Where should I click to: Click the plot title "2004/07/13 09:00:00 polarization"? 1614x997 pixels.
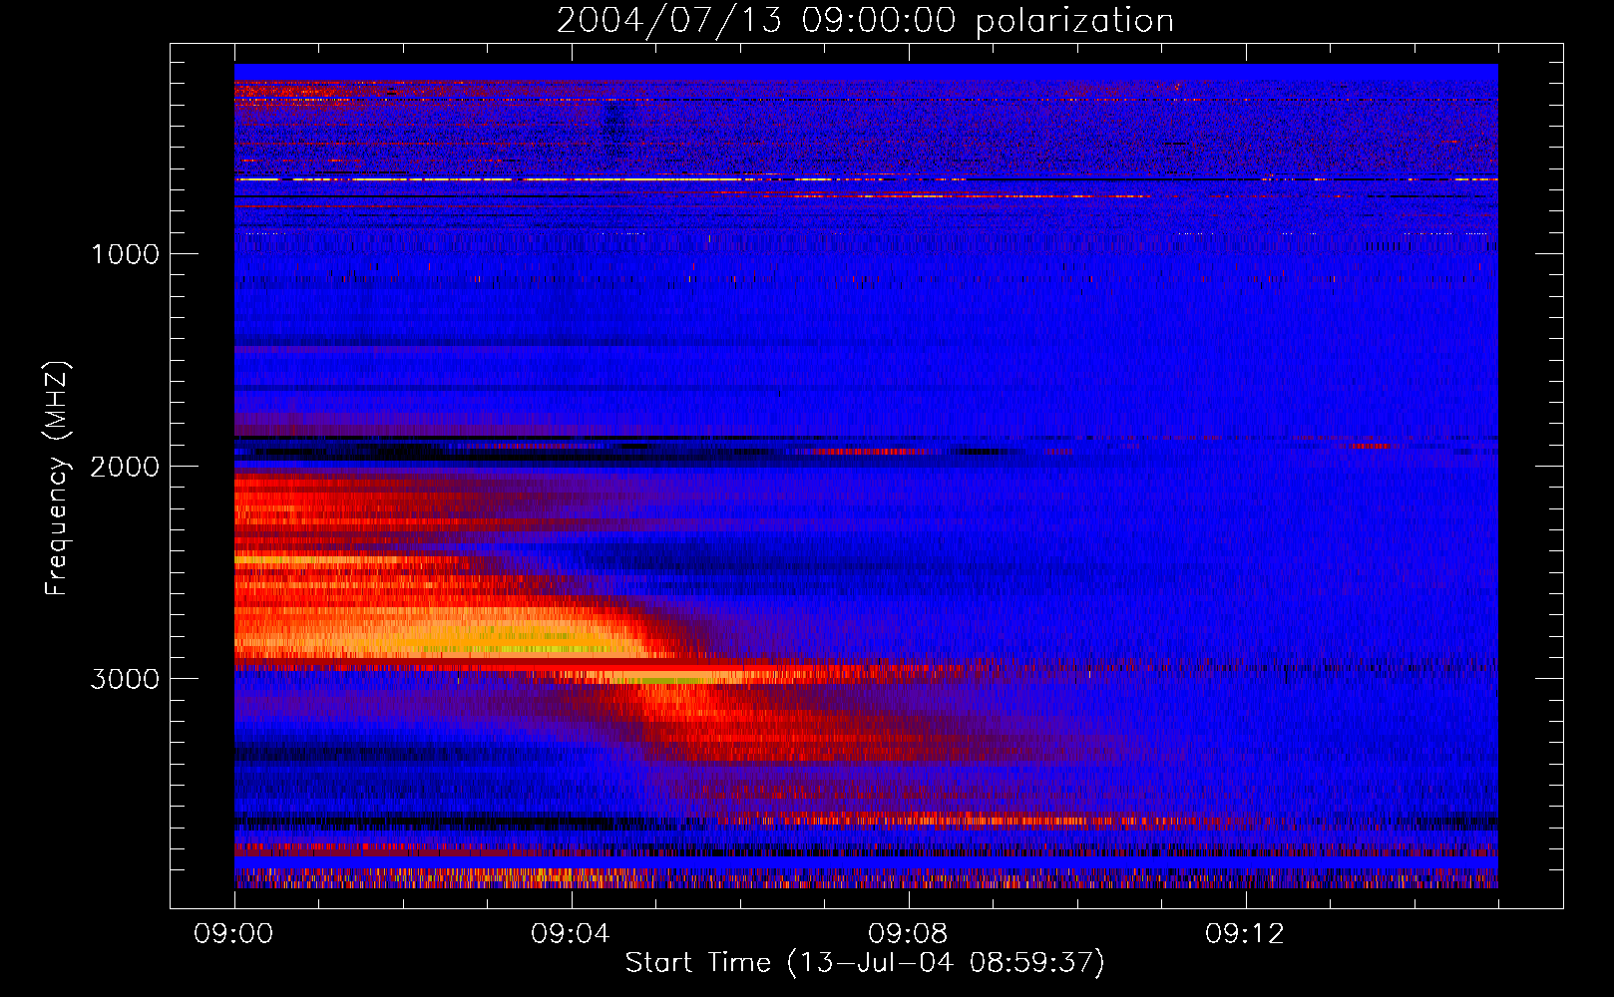tap(865, 21)
